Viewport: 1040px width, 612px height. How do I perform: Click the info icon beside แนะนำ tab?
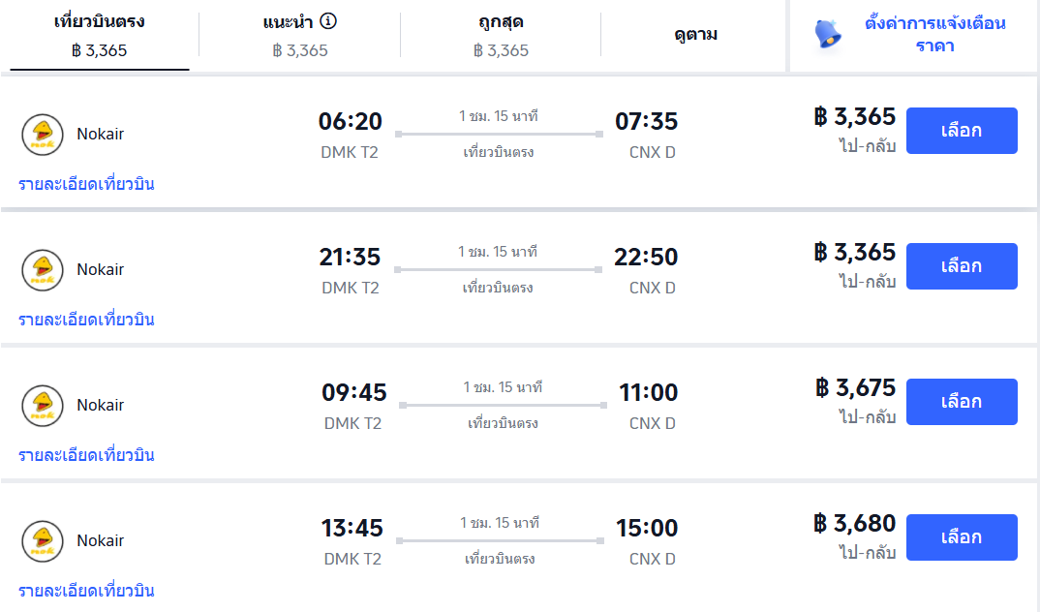click(x=328, y=21)
